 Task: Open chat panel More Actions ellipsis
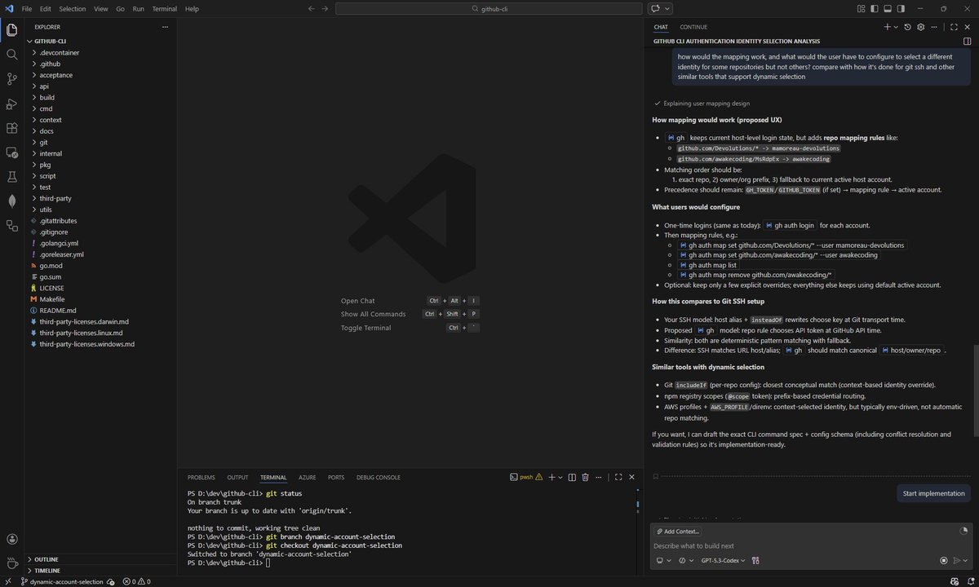point(935,27)
